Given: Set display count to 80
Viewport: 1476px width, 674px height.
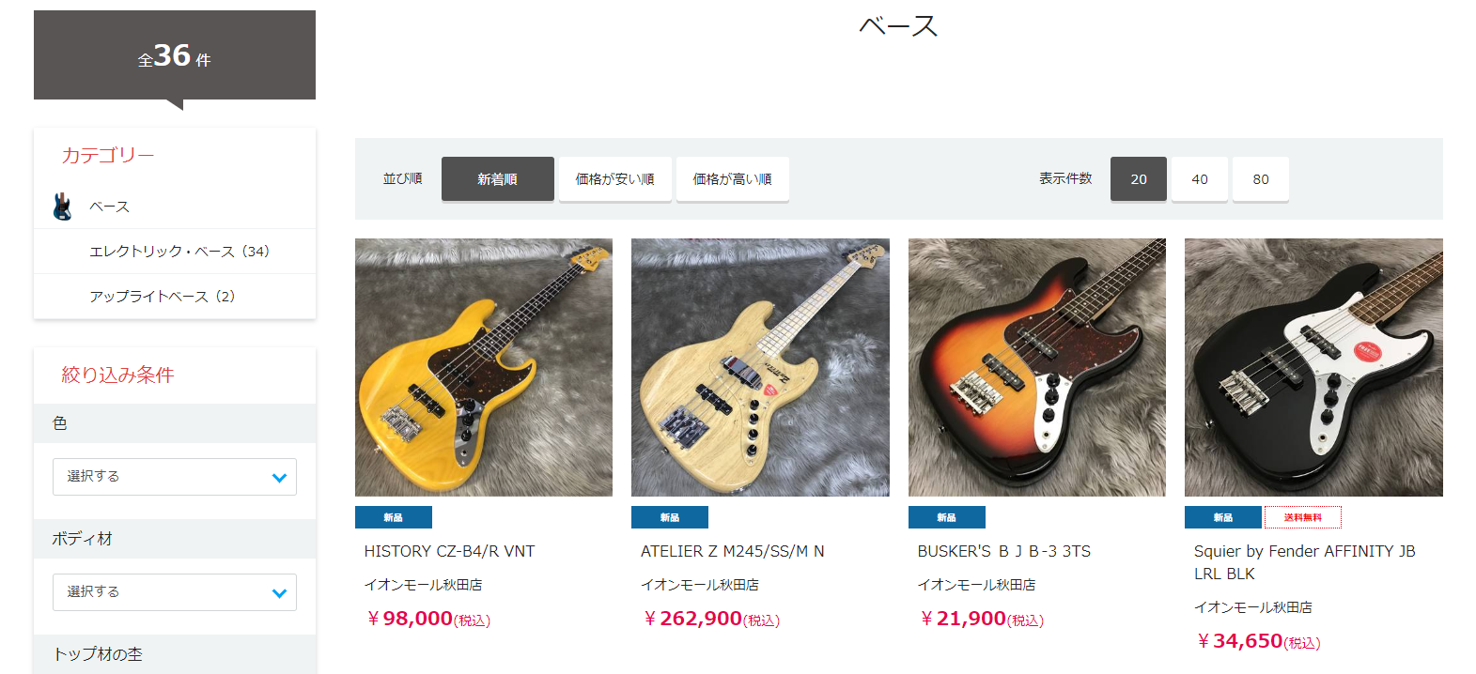Looking at the screenshot, I should pos(1261,179).
